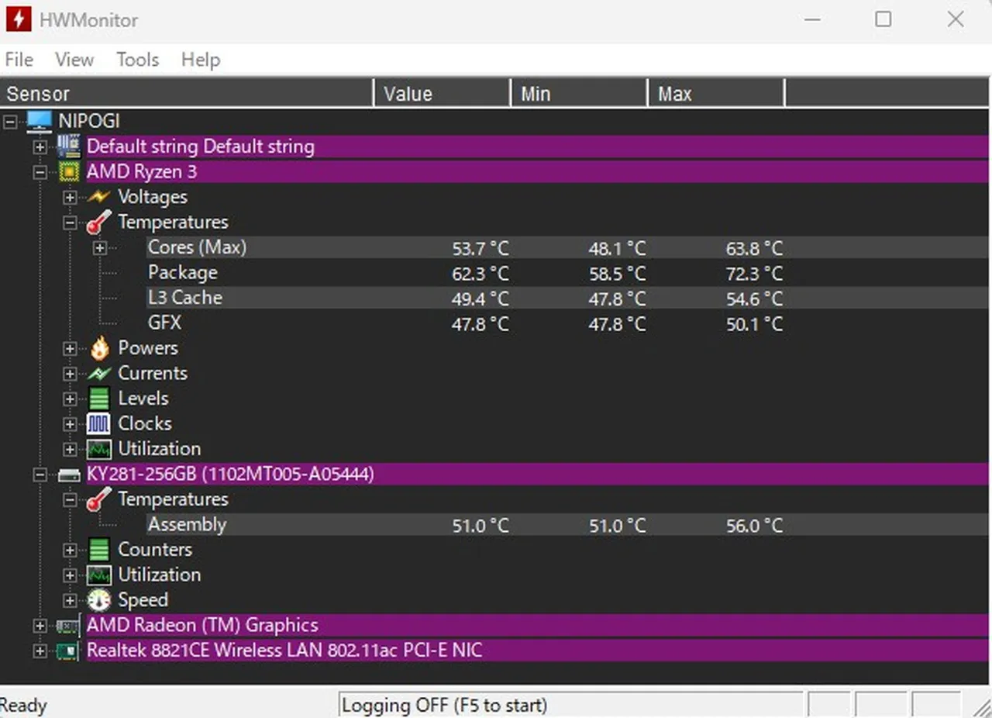Click the Utilization graph icon under AMD Ryzen 3
The height and width of the screenshot is (718, 992).
coord(99,449)
